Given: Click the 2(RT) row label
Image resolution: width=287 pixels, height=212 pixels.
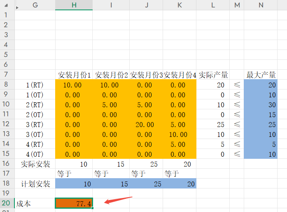Looking at the screenshot, I should click(35, 104).
